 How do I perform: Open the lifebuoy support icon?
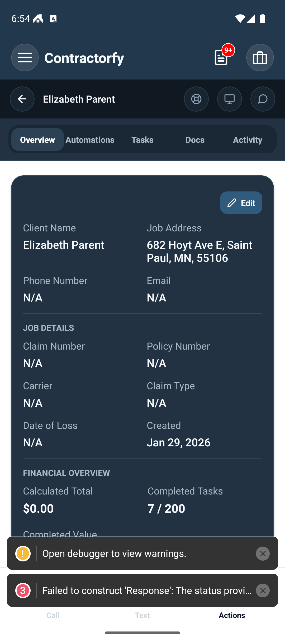(196, 99)
